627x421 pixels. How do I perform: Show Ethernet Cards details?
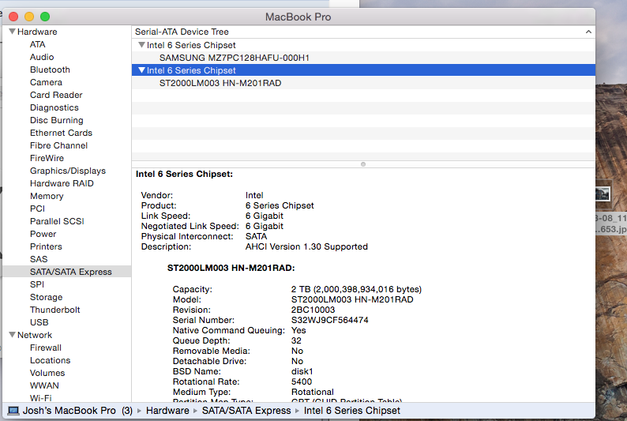61,133
